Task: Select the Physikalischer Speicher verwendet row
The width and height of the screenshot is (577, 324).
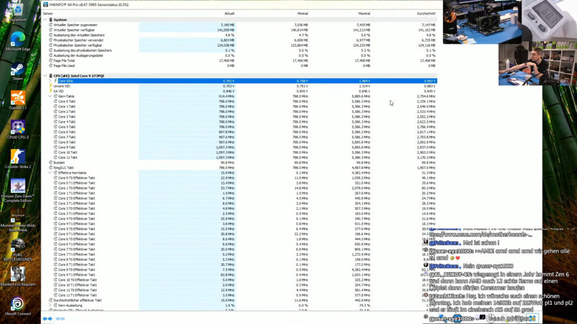Action: click(240, 40)
